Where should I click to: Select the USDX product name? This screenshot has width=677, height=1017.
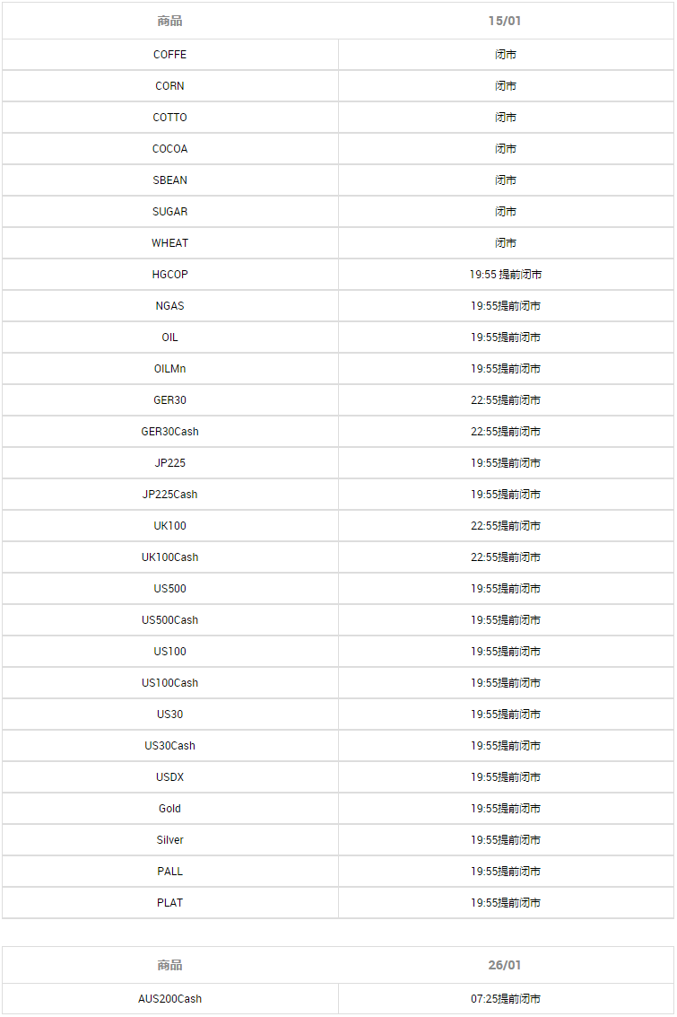pyautogui.click(x=169, y=777)
